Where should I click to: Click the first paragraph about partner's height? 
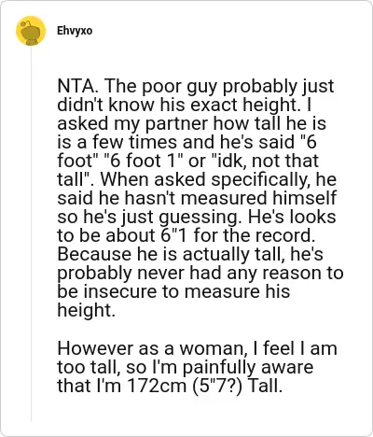point(200,198)
